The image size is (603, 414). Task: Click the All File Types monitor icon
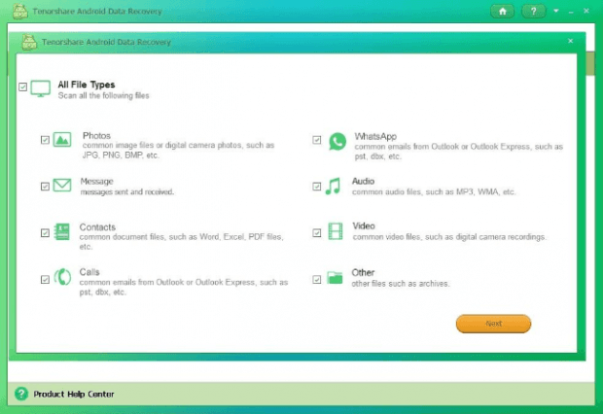click(41, 88)
